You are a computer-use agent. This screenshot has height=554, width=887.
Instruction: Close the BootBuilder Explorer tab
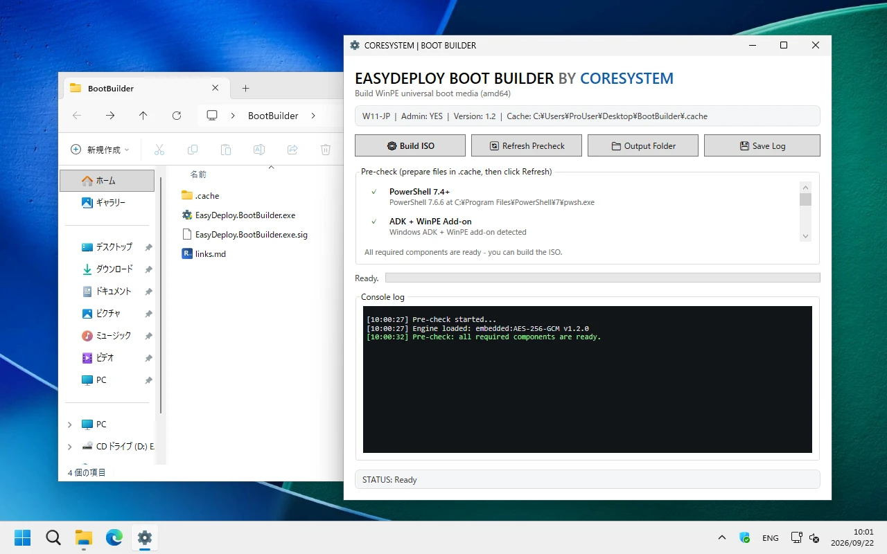pyautogui.click(x=215, y=88)
